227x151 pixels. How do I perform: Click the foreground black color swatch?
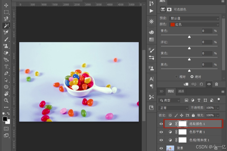(5, 119)
